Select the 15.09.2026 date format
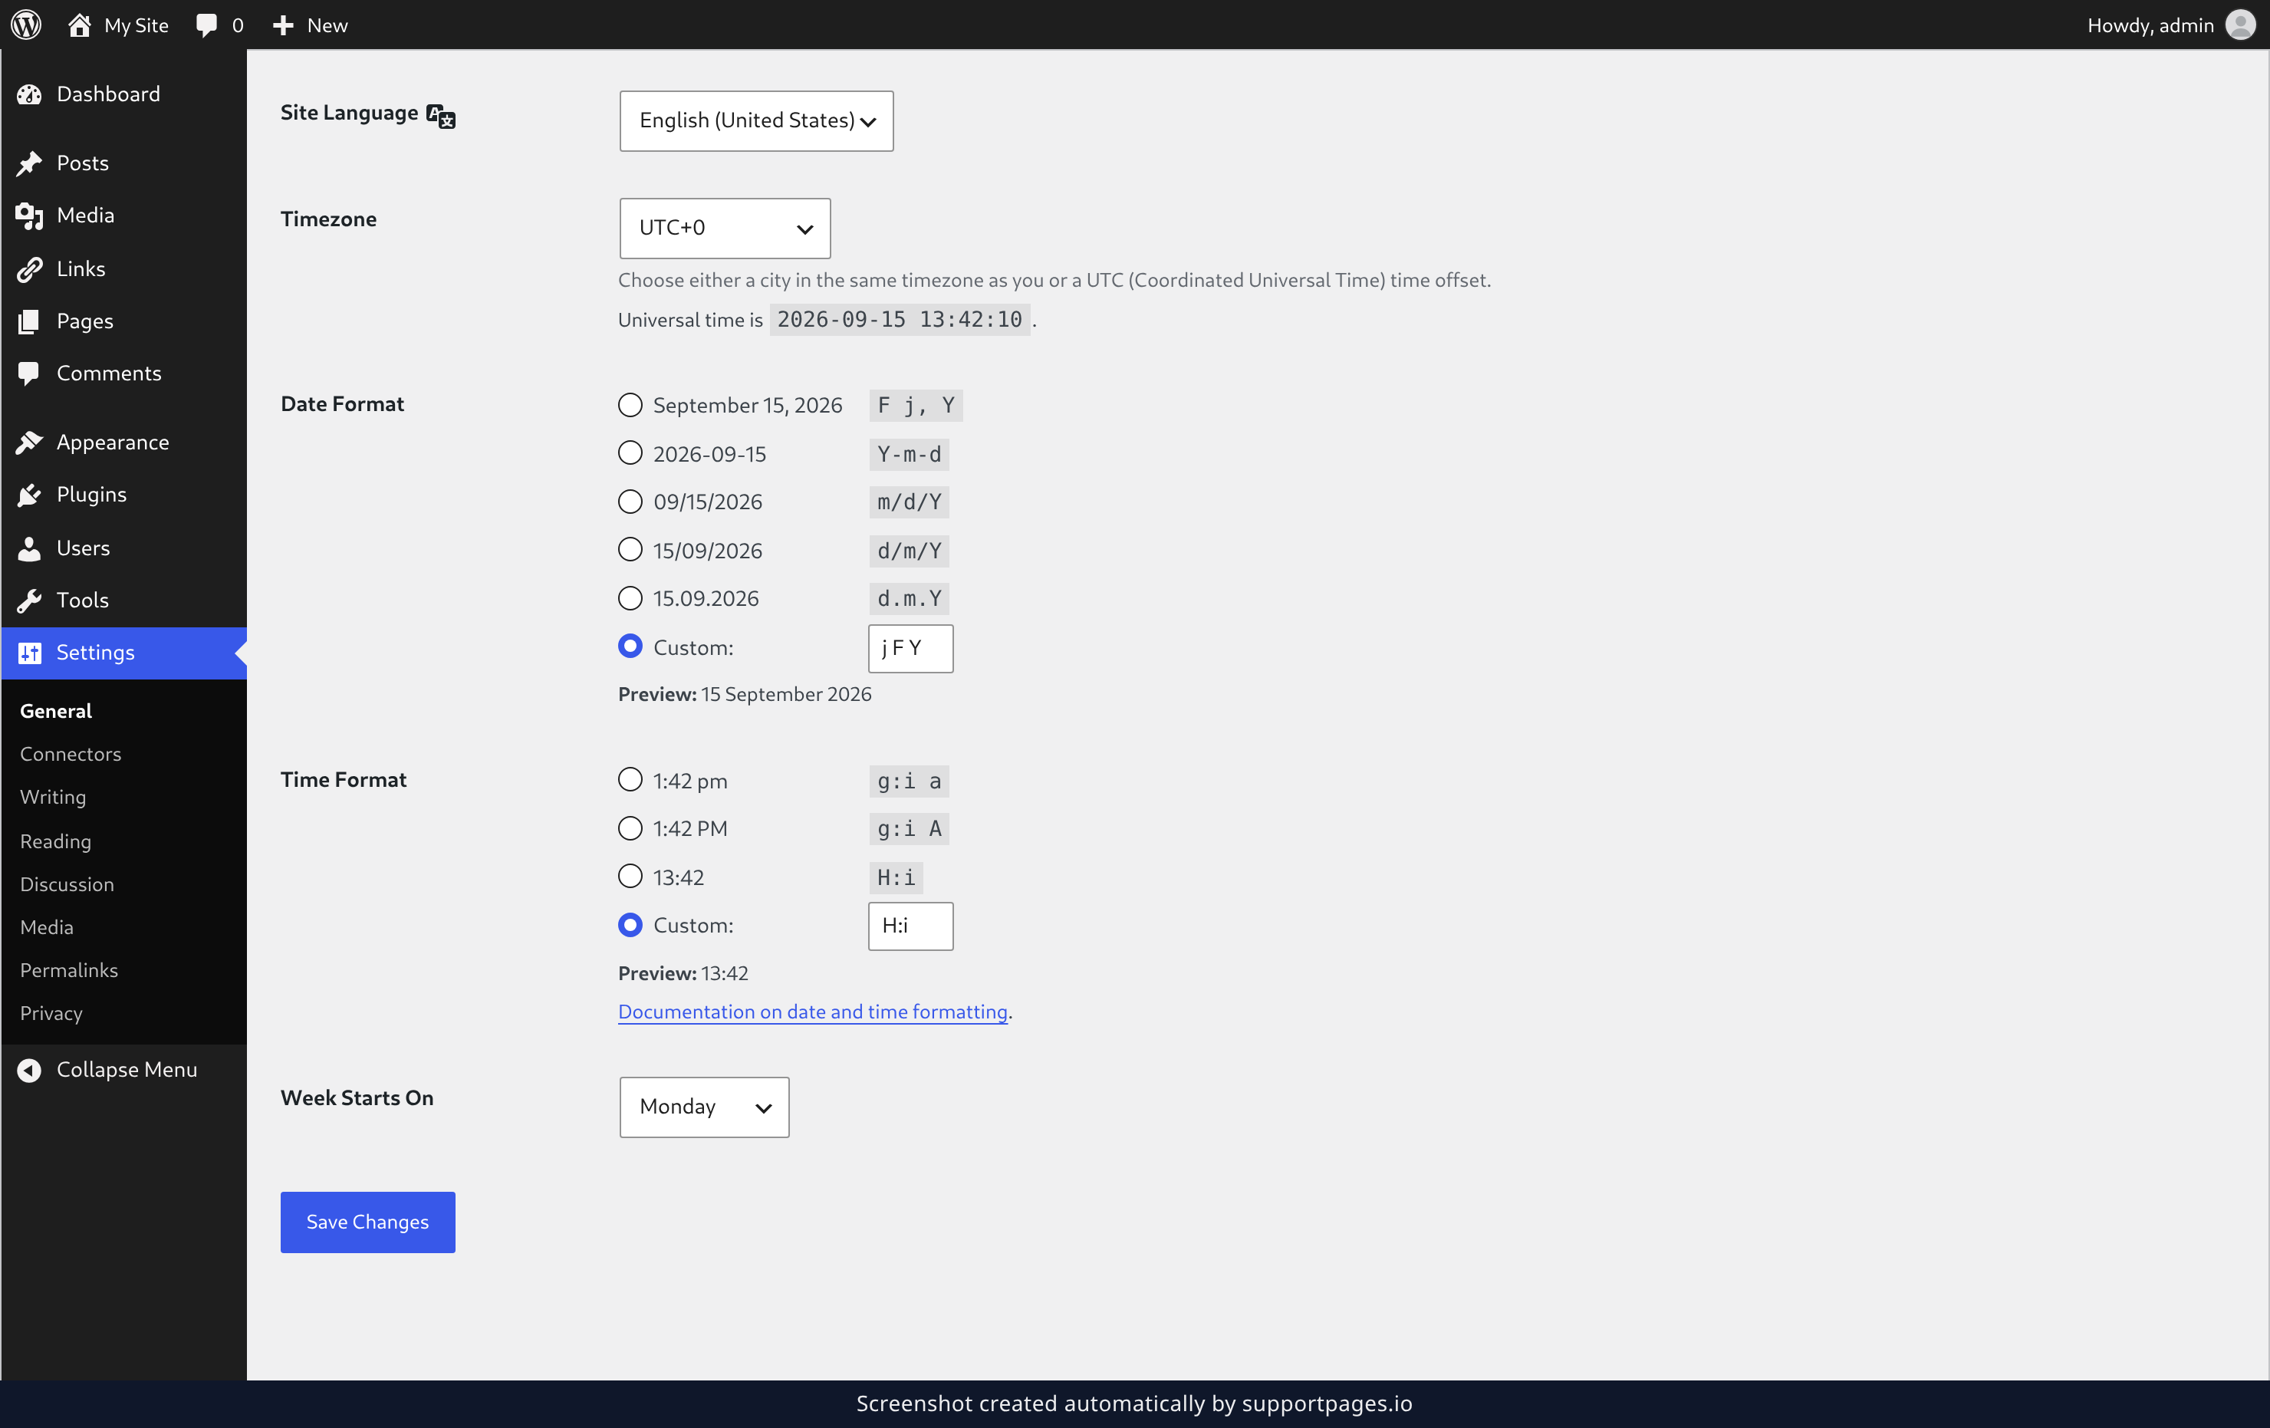 click(x=630, y=598)
